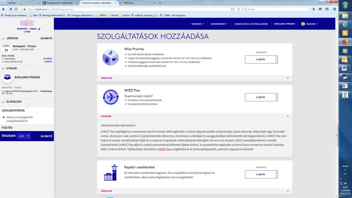This screenshot has width=352, height=198.
Task: Click the page vertical scrollbar thumb
Action: pyautogui.click(x=337, y=135)
